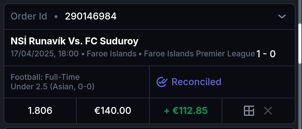
Task: Click the Under 2.5 (Asian, 0-0) selection
Action: click(52, 87)
